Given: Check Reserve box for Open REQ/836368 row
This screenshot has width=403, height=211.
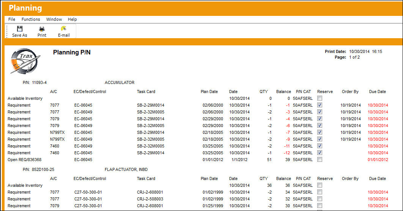Looking at the screenshot, I should click(320, 160).
